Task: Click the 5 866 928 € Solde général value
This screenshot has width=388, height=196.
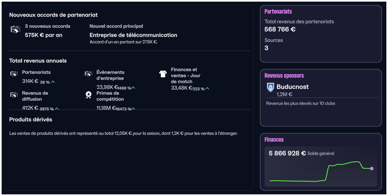Action: click(287, 154)
